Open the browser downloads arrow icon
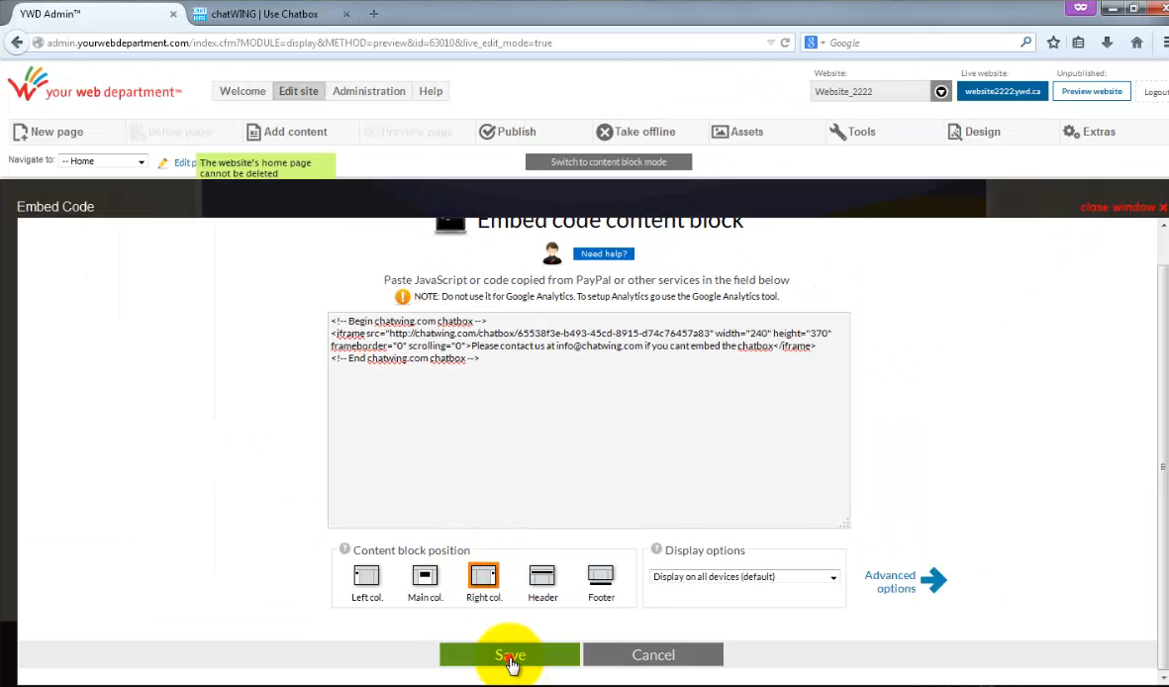The width and height of the screenshot is (1169, 687). pos(1107,43)
